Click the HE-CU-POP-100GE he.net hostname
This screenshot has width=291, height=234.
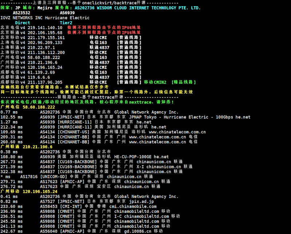point(141,157)
